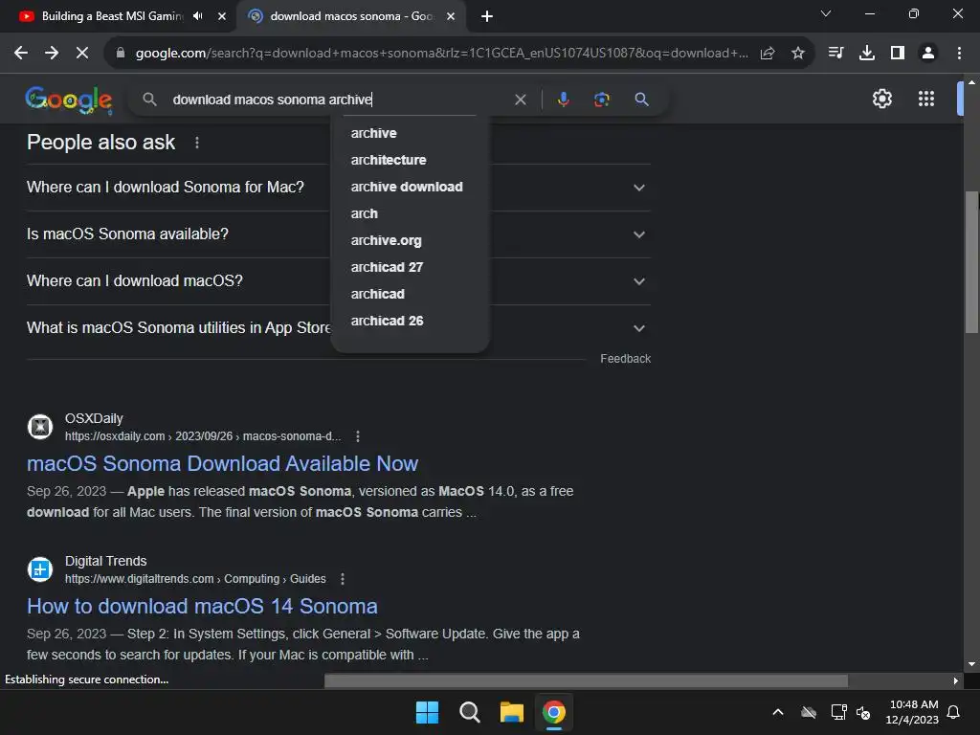Switch to the Building a Beast MSI tab
The height and width of the screenshot is (735, 980).
coord(113,16)
